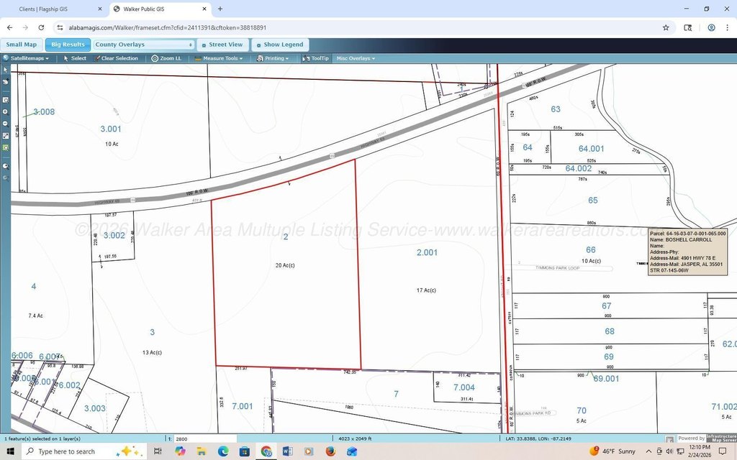Click parcel label 7.004 on map

[464, 387]
